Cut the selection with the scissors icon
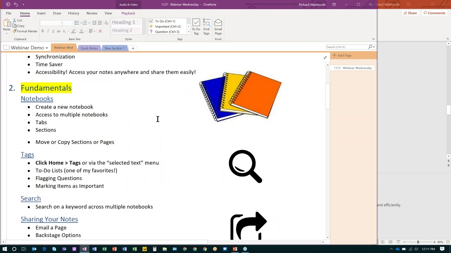The height and width of the screenshot is (253, 451). click(17, 20)
